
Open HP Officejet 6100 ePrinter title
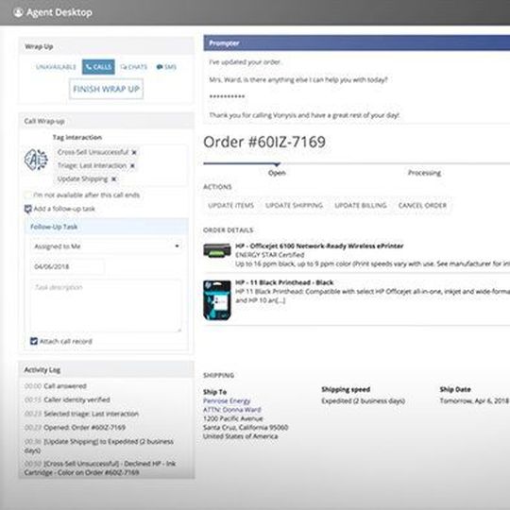coord(319,246)
